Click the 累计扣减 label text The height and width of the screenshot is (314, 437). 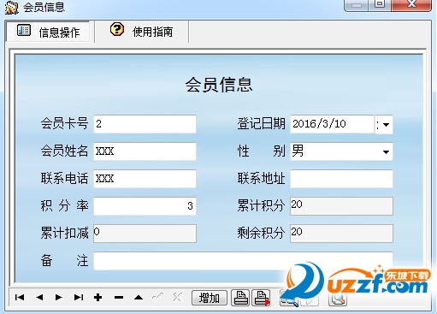(x=64, y=233)
